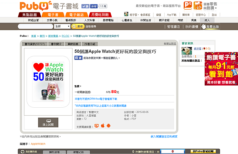Click the 飽讀電子書 91元 promotional banner
238x154 pixels.
(221, 69)
